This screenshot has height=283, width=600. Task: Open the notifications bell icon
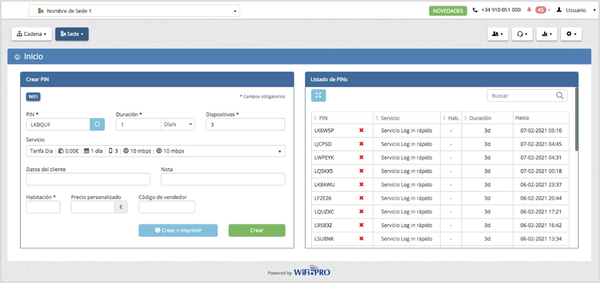pyautogui.click(x=529, y=10)
